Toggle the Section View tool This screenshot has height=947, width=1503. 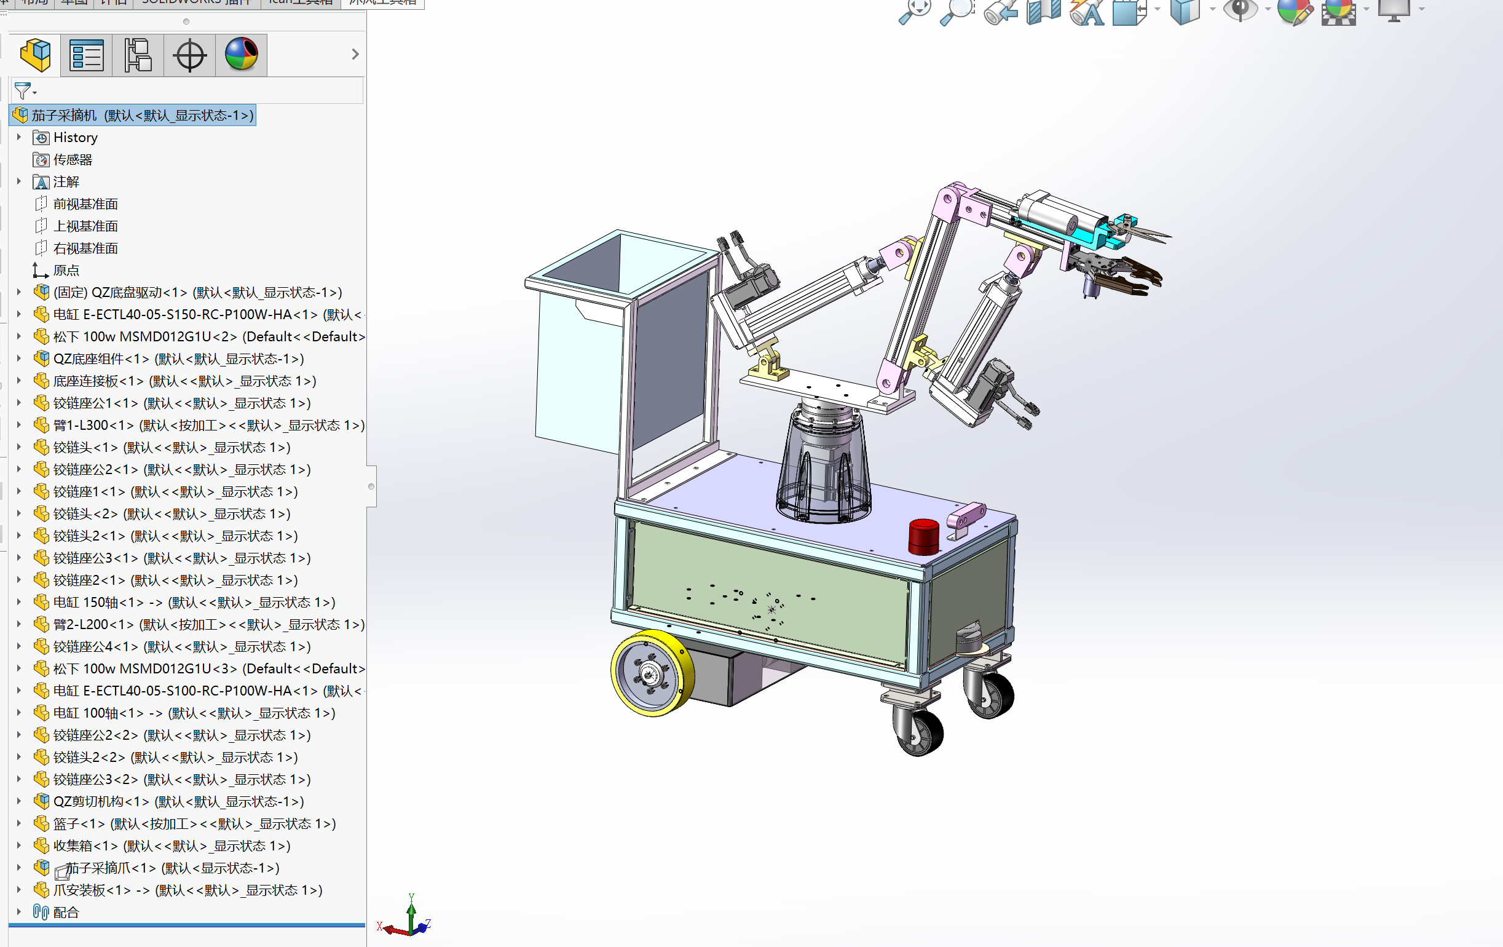pos(1044,11)
